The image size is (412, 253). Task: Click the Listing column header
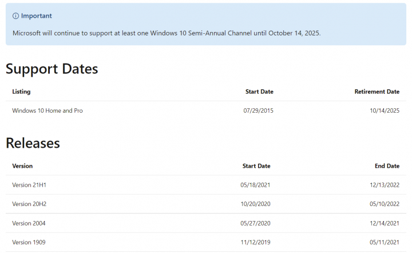coord(21,92)
